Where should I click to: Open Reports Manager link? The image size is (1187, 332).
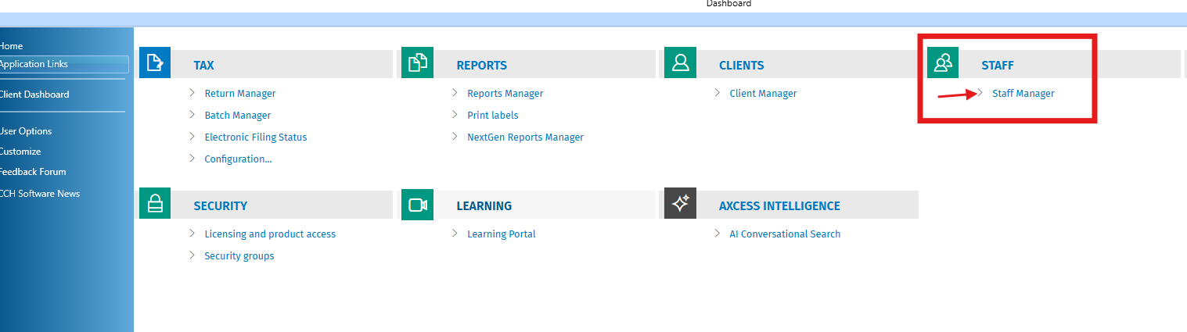505,93
